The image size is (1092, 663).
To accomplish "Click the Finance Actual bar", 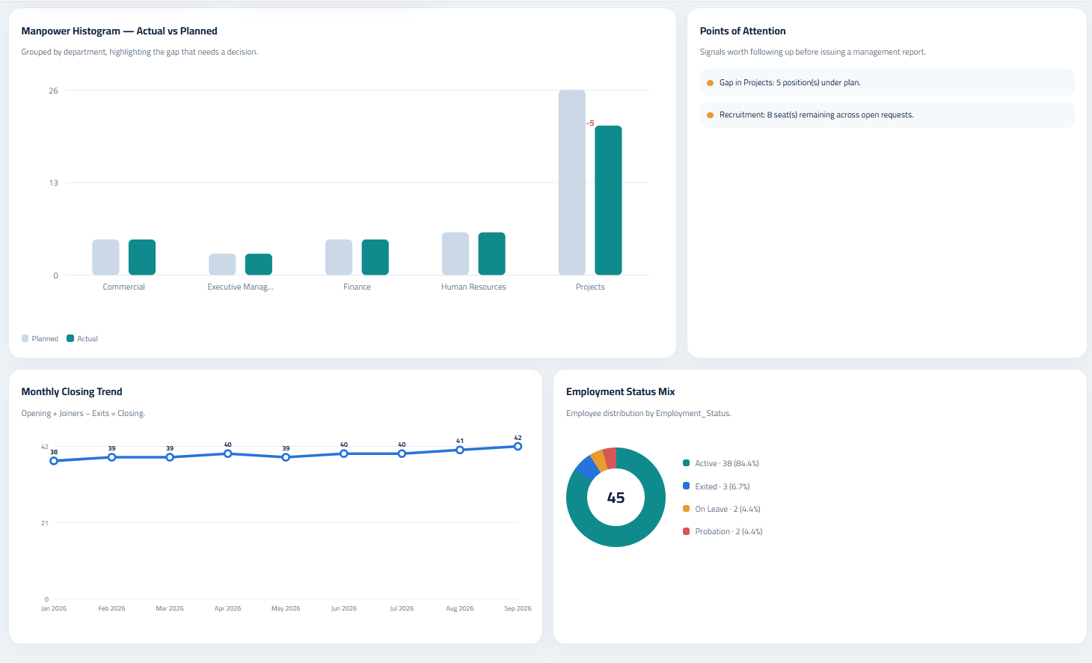I will click(375, 257).
